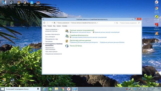Click the Учетные записи пользователей category icon

[x=67, y=31]
